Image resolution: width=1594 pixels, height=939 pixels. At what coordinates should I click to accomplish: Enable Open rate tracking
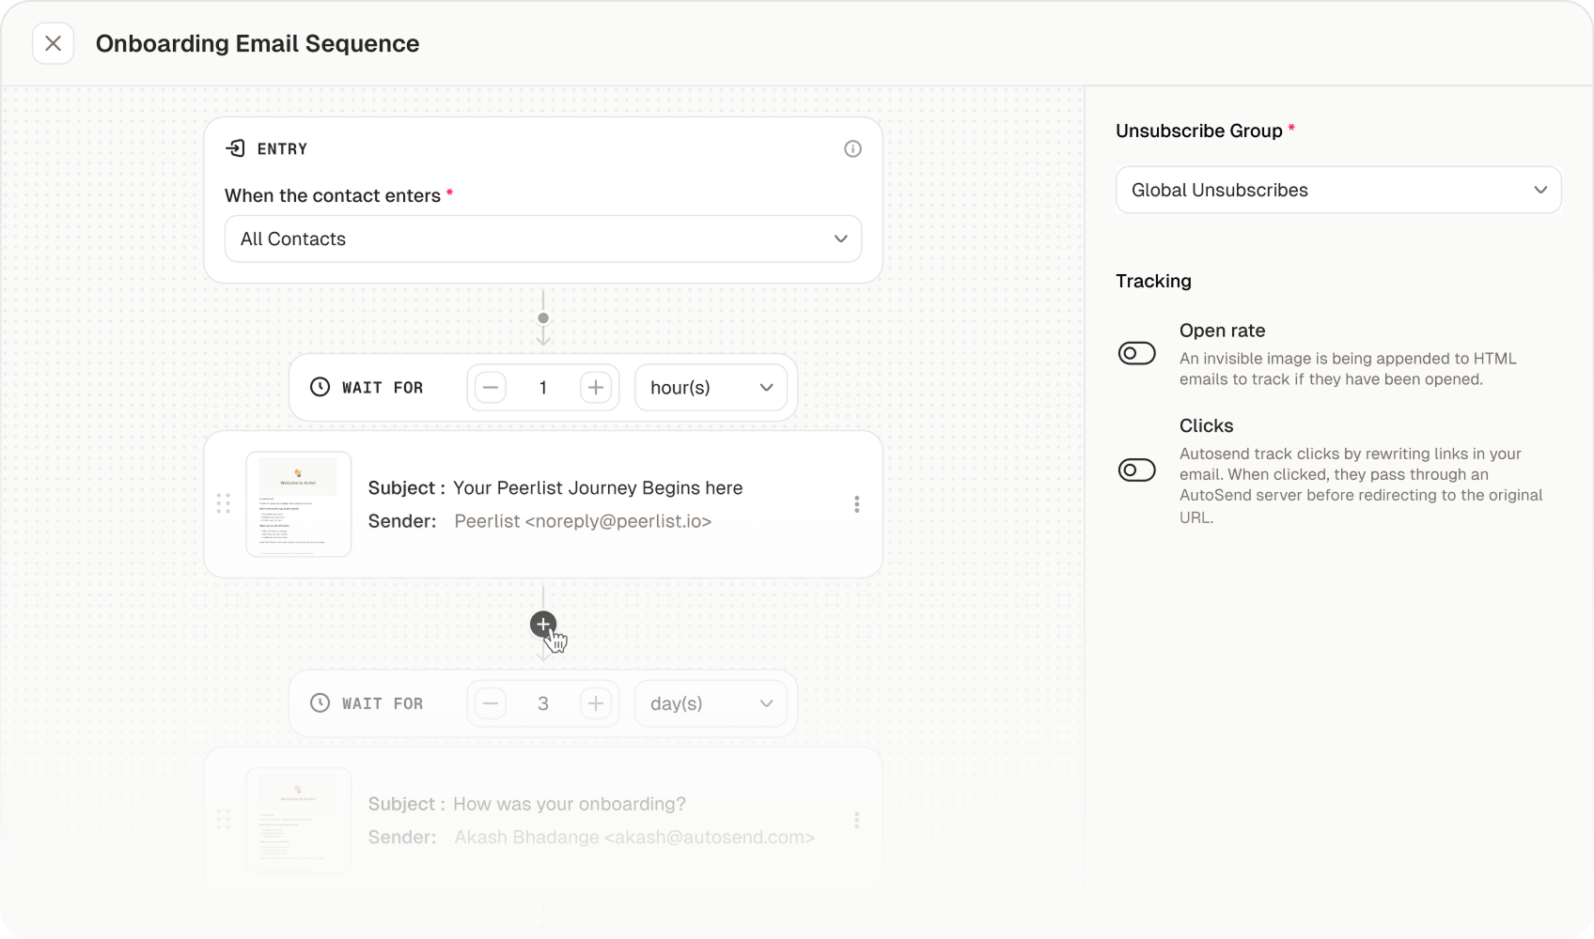(x=1137, y=353)
